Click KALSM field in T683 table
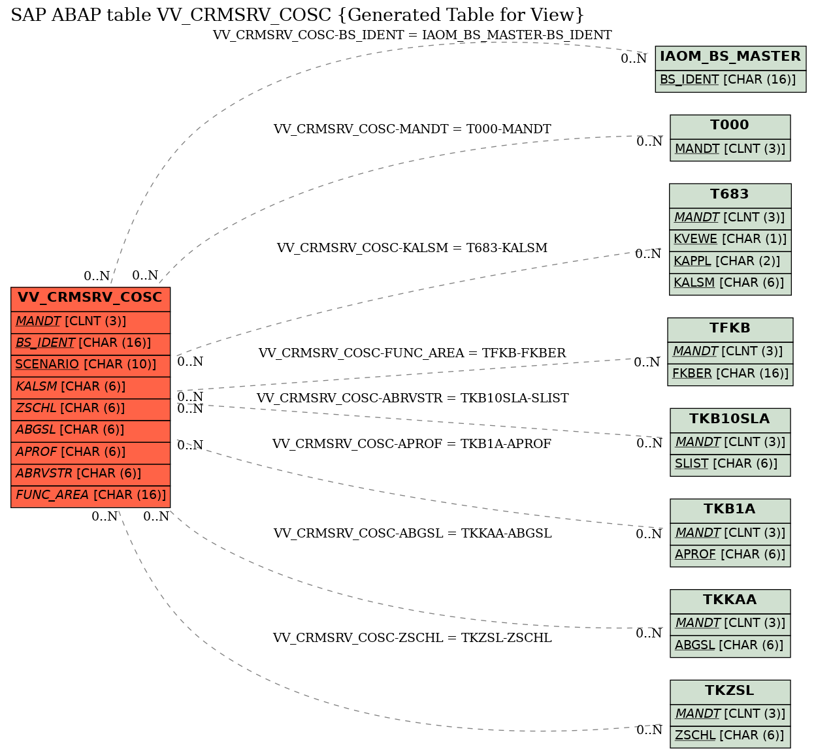 click(x=730, y=283)
